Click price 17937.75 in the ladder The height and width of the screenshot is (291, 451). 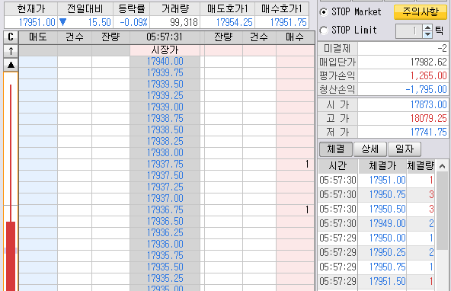click(x=165, y=165)
